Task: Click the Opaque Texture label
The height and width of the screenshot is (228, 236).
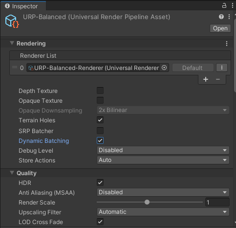Action: (x=41, y=101)
